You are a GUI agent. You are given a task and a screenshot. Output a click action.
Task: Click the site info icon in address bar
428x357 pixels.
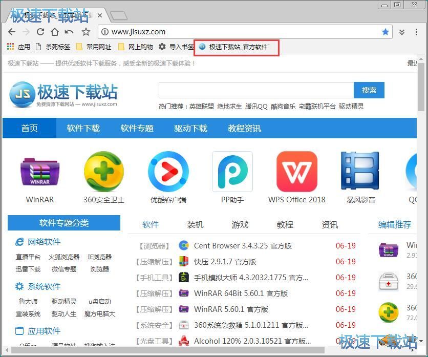click(104, 32)
